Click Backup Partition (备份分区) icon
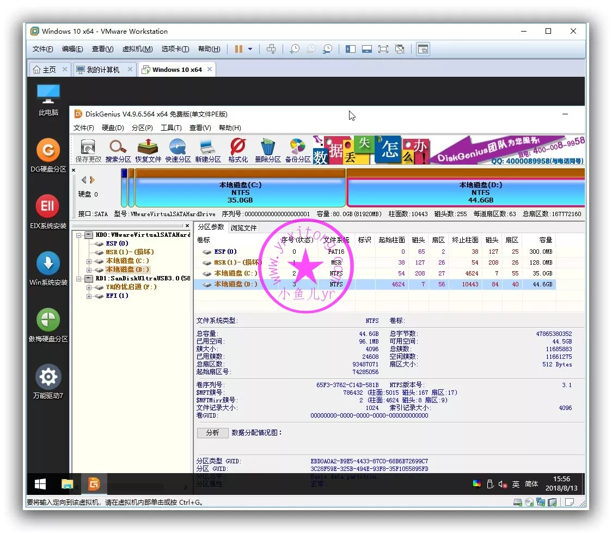612x533 pixels. pos(298,151)
